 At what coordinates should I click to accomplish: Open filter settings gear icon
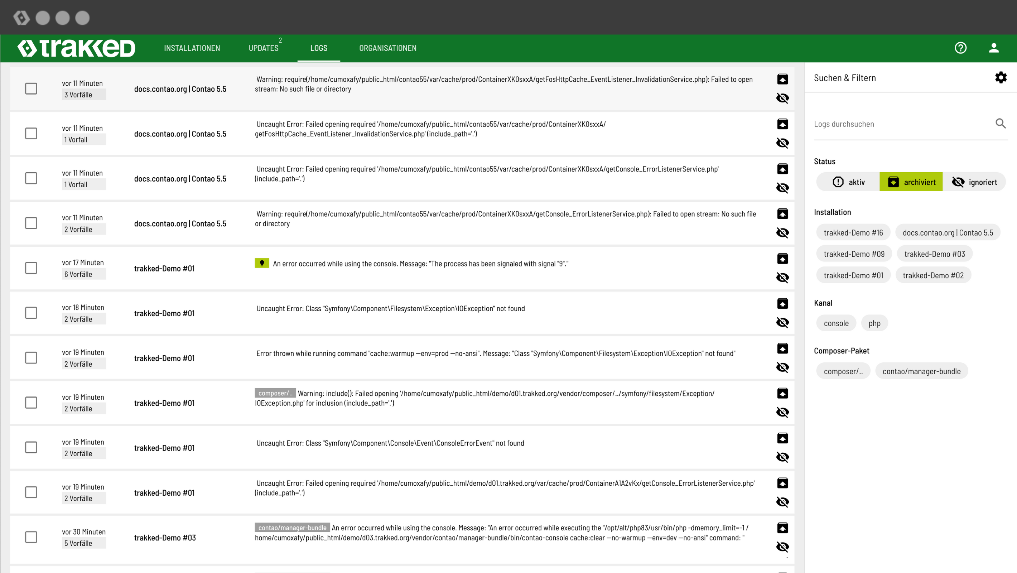[x=1001, y=77]
